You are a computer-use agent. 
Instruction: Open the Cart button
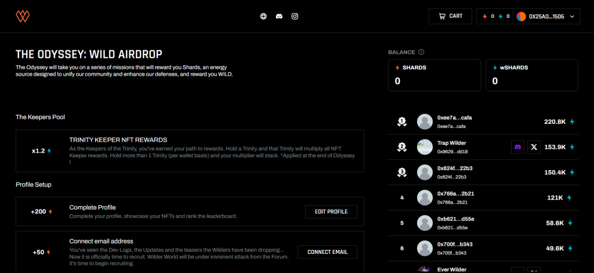click(450, 16)
